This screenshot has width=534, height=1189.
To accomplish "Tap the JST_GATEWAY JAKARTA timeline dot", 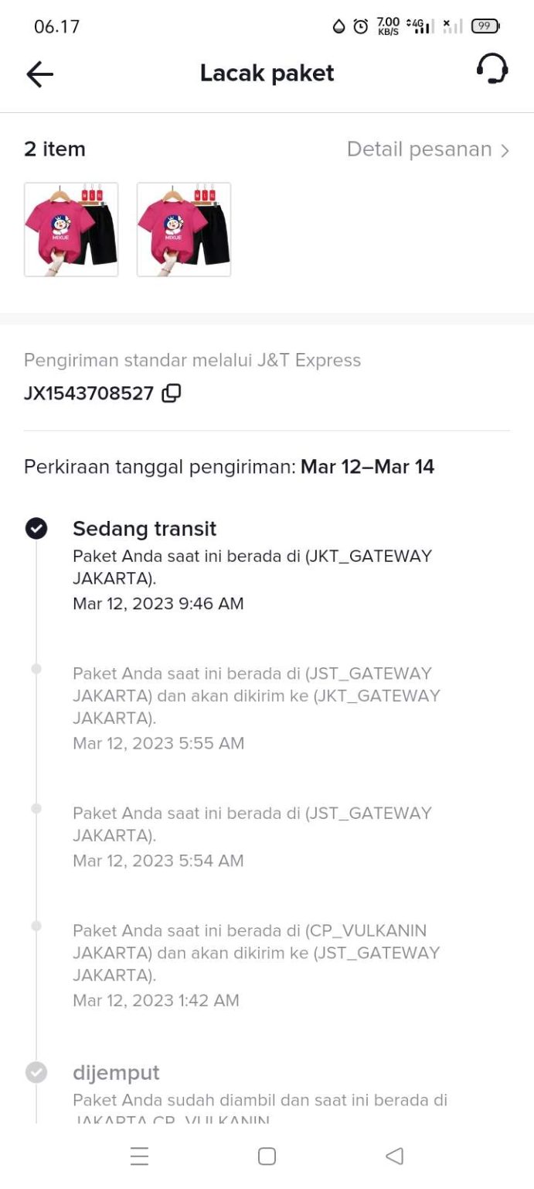I will point(36,667).
